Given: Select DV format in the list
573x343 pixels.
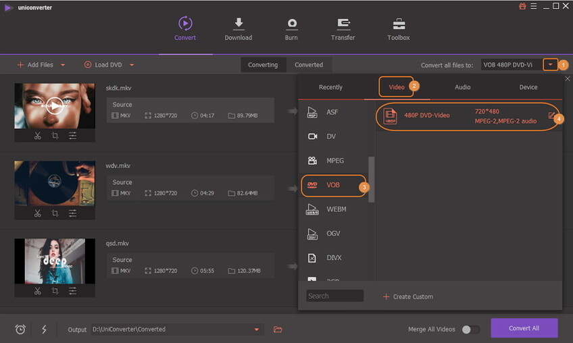Looking at the screenshot, I should click(x=334, y=136).
